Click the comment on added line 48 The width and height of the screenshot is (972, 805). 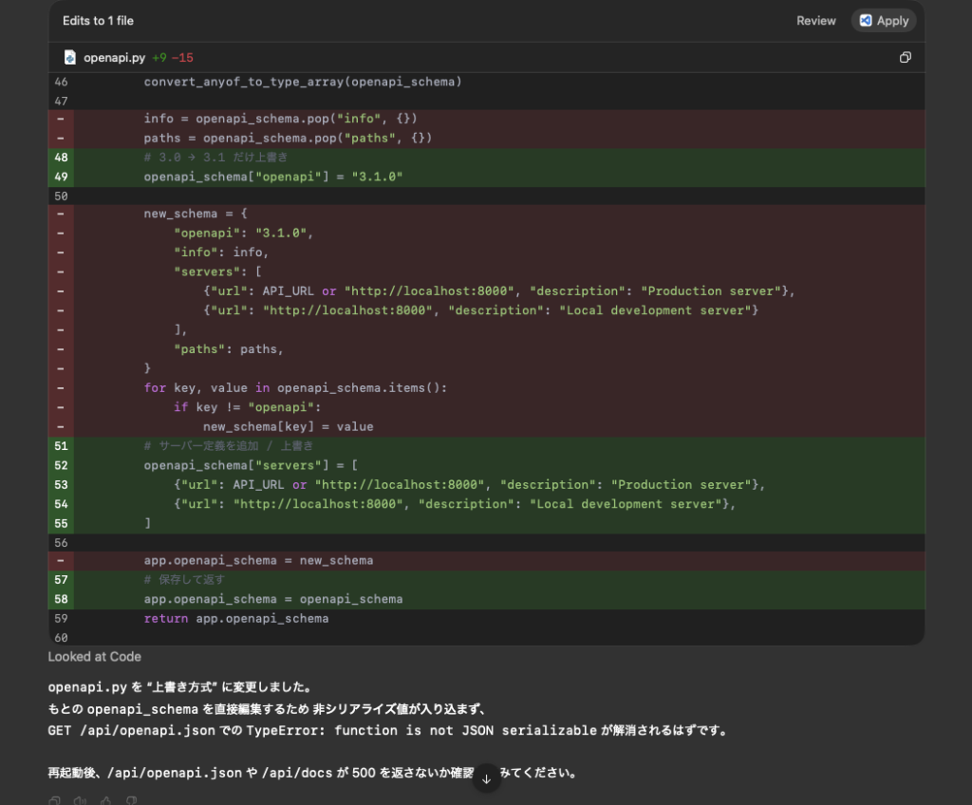click(x=215, y=157)
